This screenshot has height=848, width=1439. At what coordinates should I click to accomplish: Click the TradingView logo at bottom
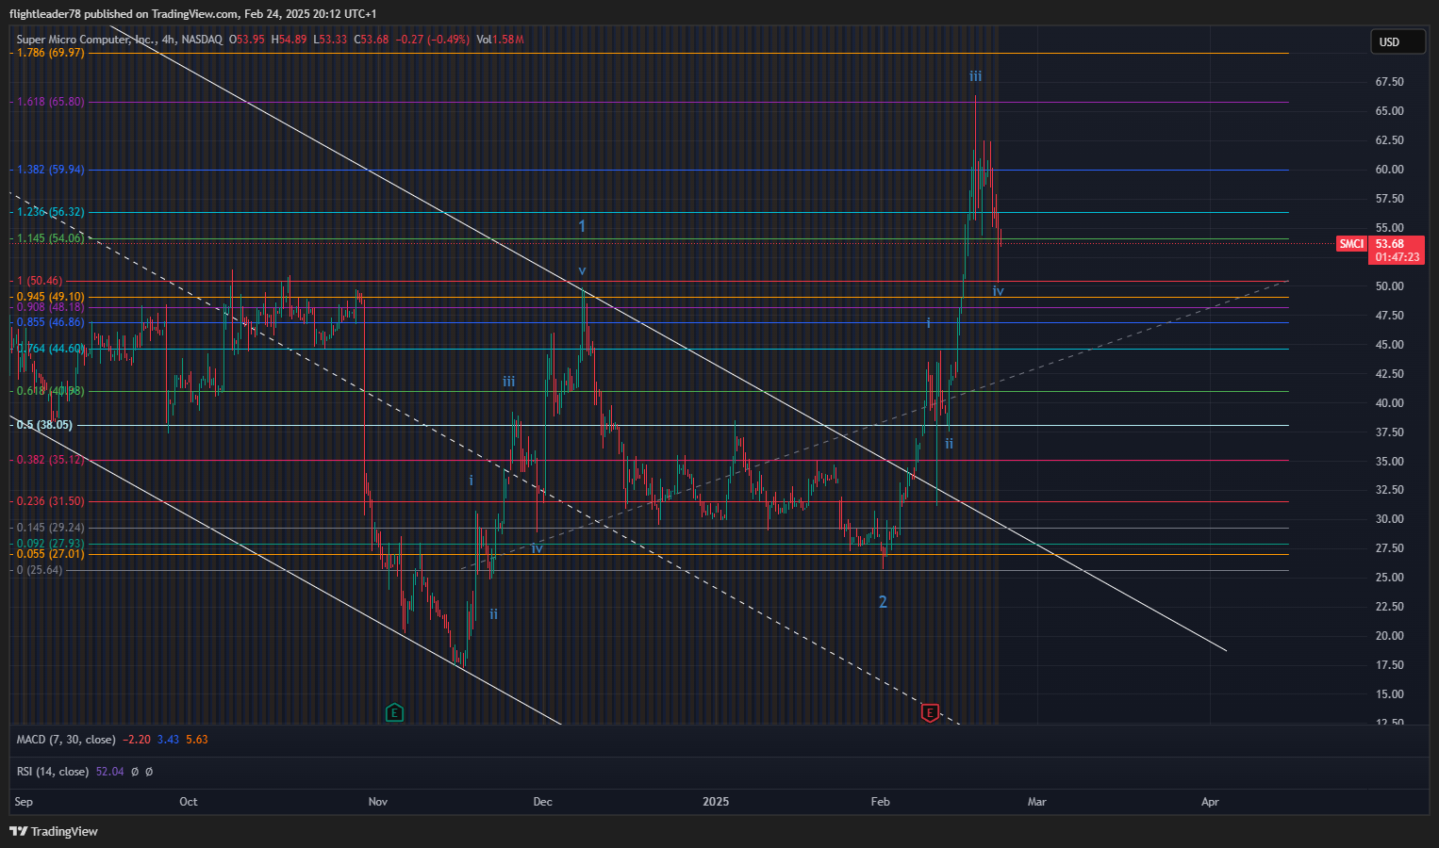[54, 831]
